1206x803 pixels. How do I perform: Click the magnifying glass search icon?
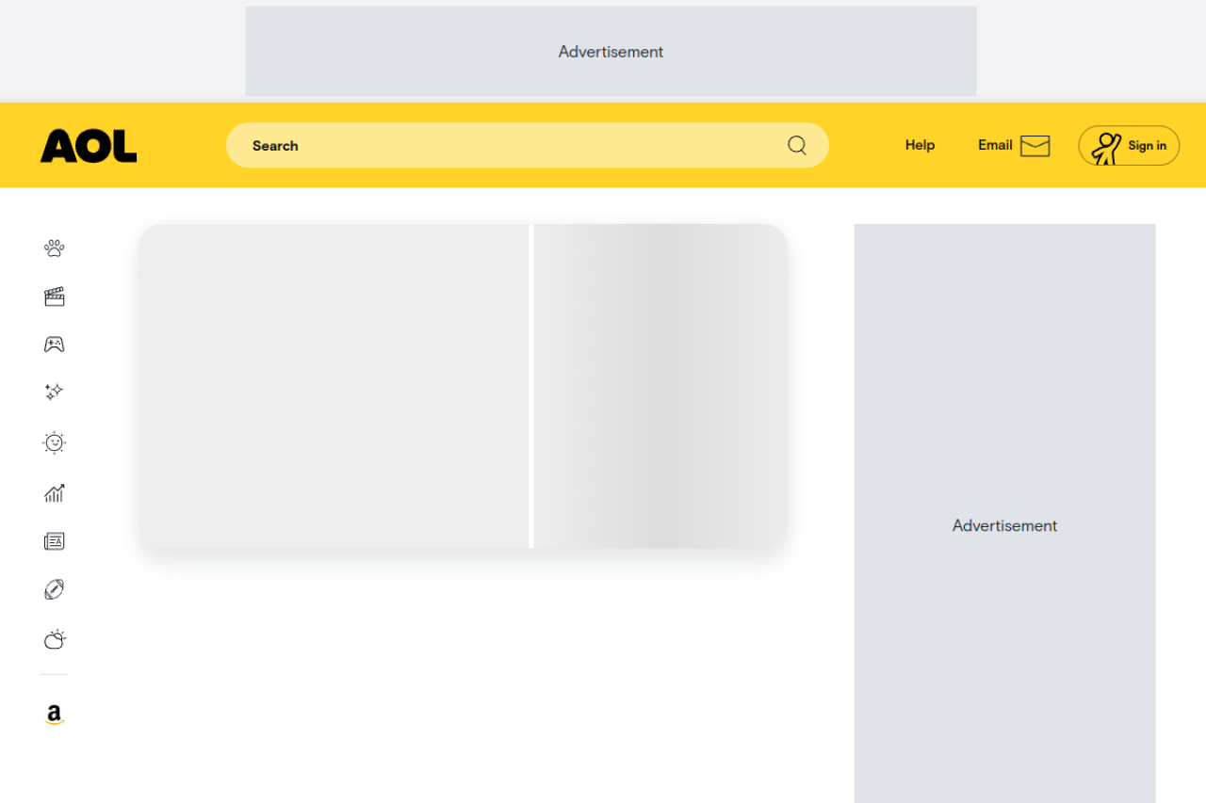[x=797, y=146]
